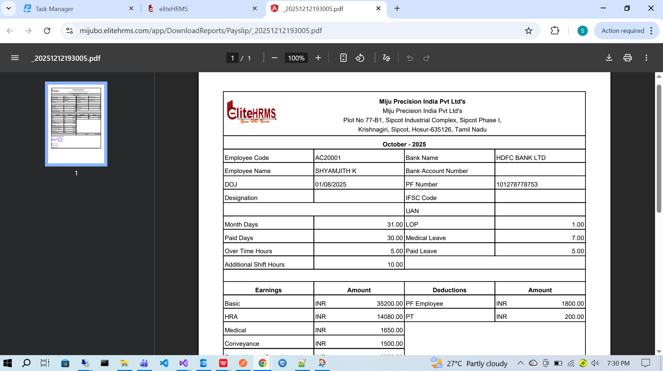Rotate the PDF page counterclockwise

point(360,58)
